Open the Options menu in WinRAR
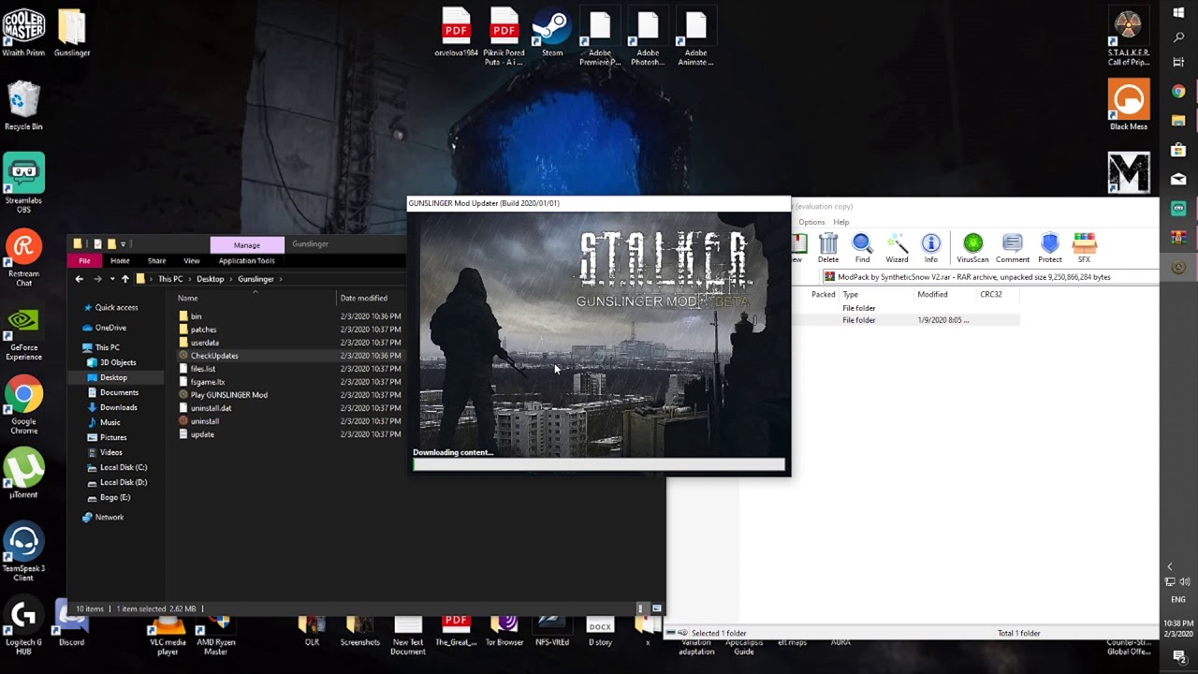 (811, 222)
